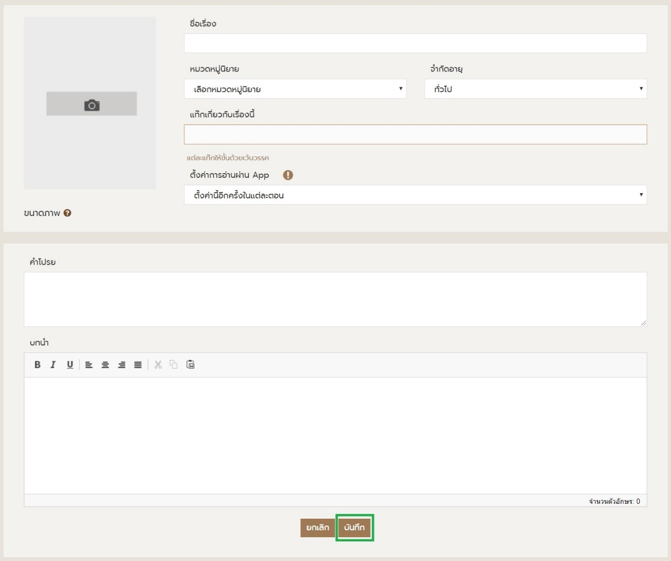This screenshot has width=671, height=561.
Task: Click the Bold formatting icon
Action: 38,365
